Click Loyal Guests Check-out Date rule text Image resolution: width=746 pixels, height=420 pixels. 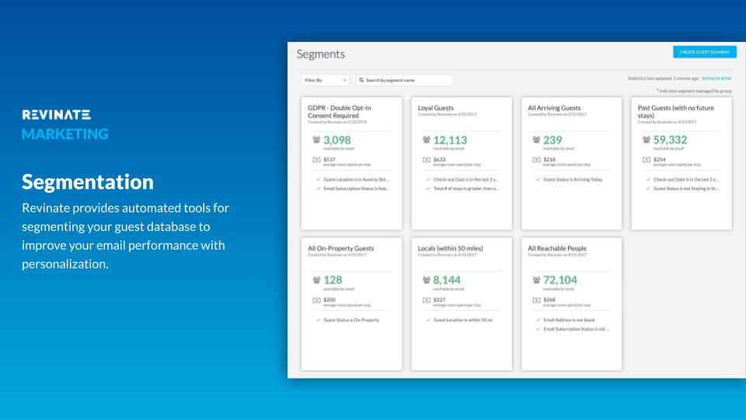coord(466,180)
